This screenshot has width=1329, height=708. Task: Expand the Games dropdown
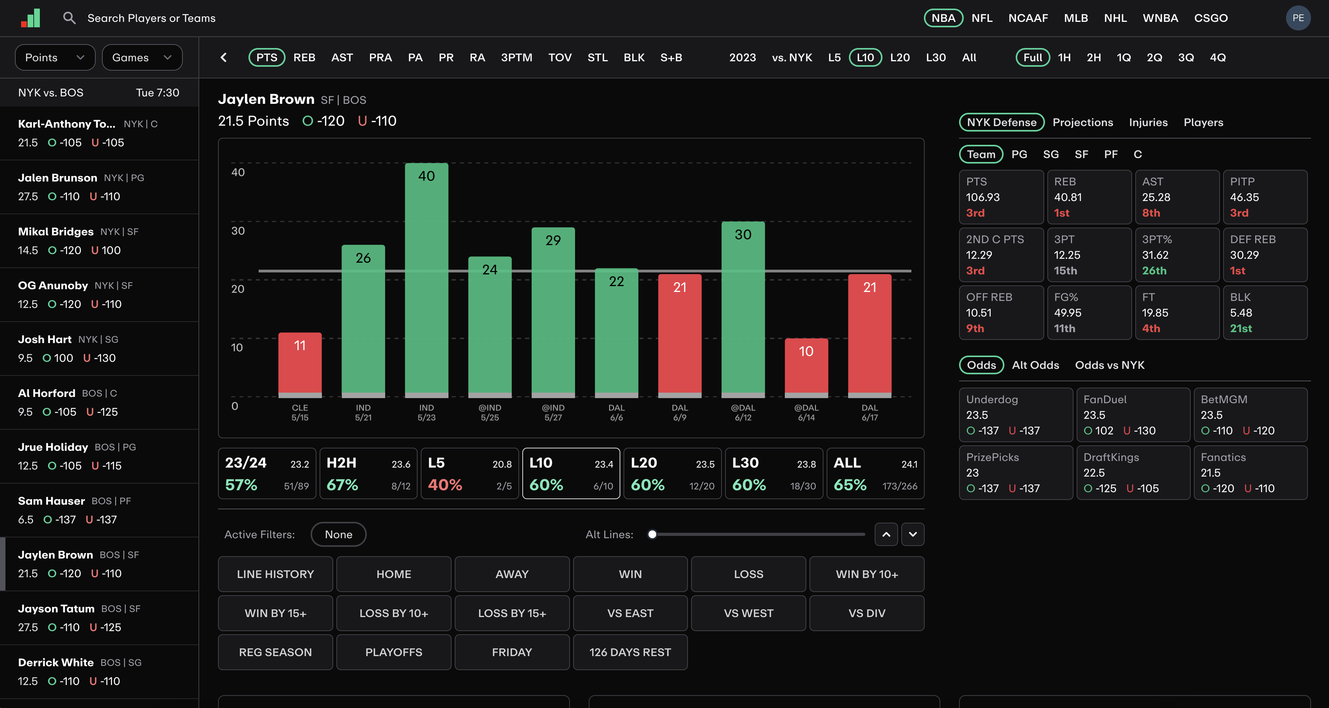click(x=142, y=58)
